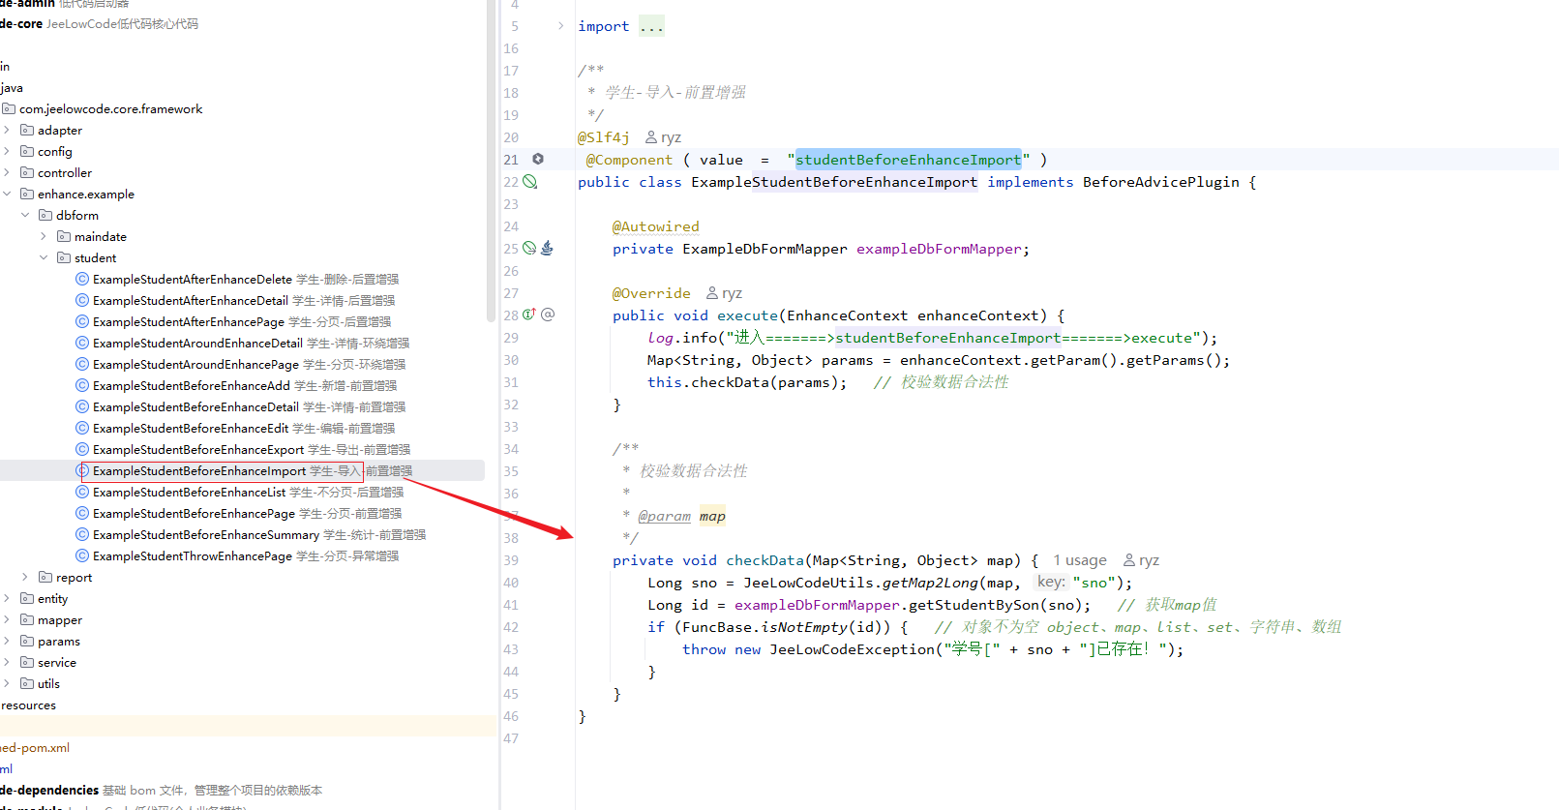Click class icon of ExampleStudentBeforeEnhancePage
This screenshot has height=810, width=1559.
tap(82, 513)
